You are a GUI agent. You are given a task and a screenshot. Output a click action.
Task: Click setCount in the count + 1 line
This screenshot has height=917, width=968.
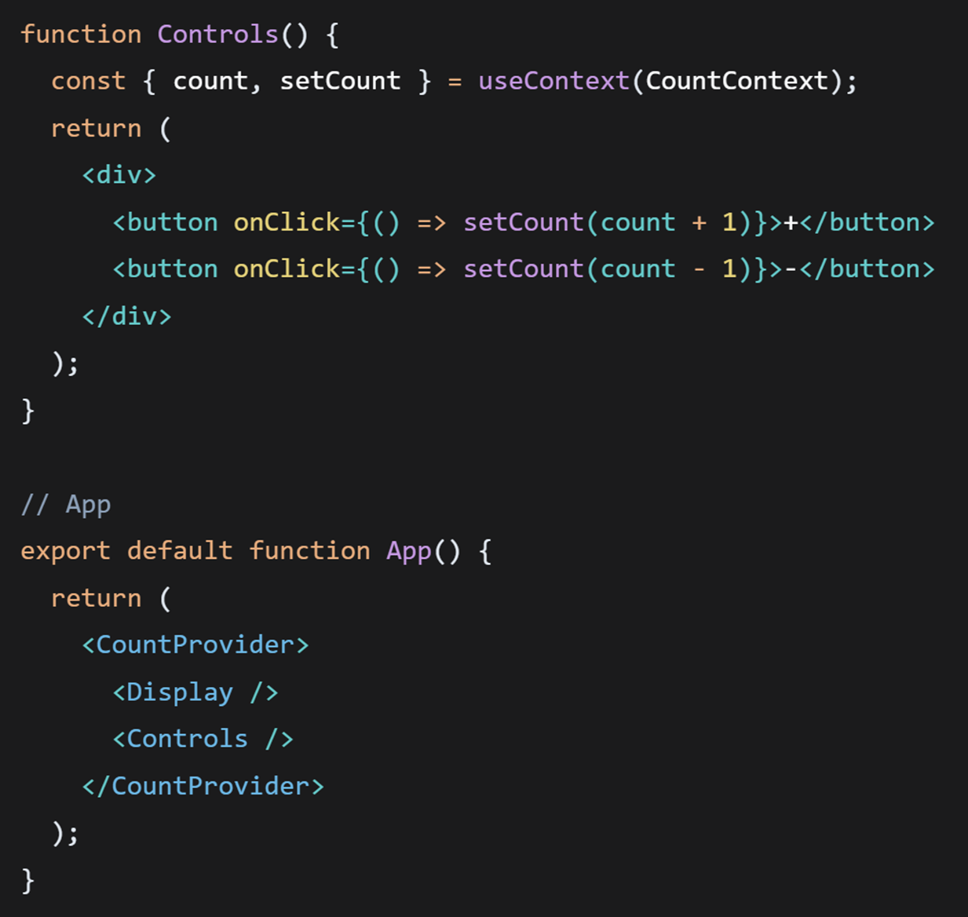pyautogui.click(x=524, y=222)
